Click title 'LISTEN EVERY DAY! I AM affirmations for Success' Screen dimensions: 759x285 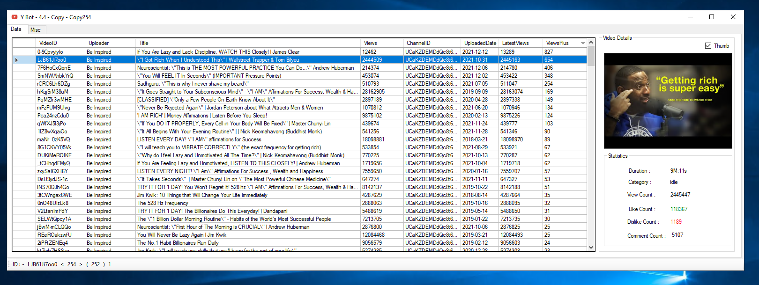199,139
